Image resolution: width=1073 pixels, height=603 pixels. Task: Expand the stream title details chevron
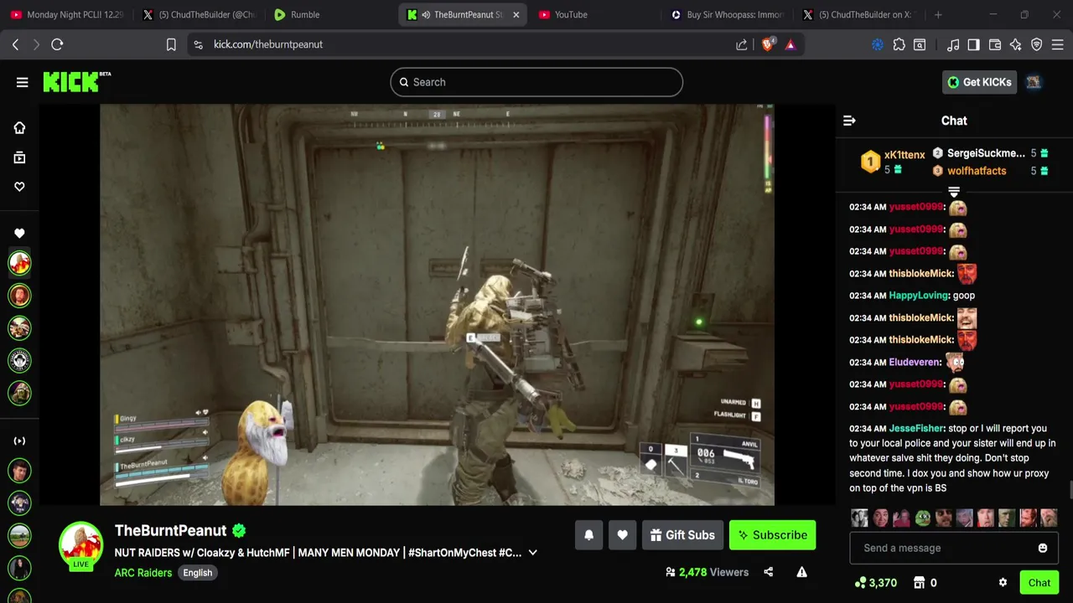(532, 553)
